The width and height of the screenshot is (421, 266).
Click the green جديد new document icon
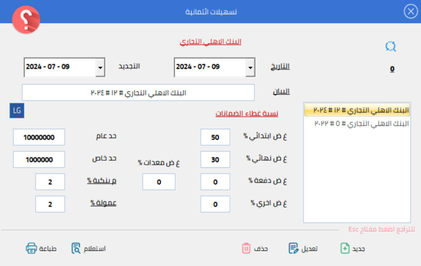pyautogui.click(x=345, y=248)
